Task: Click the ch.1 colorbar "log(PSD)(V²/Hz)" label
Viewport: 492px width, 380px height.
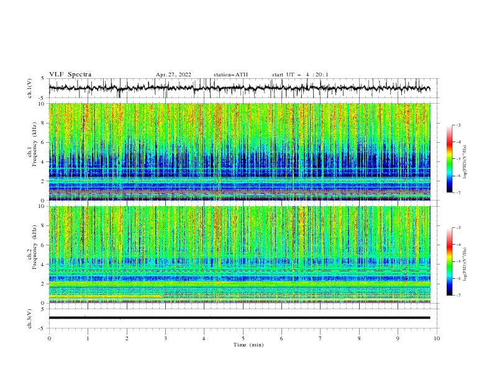Action: click(x=465, y=162)
